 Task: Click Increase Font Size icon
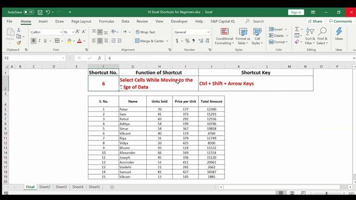pyautogui.click(x=77, y=32)
